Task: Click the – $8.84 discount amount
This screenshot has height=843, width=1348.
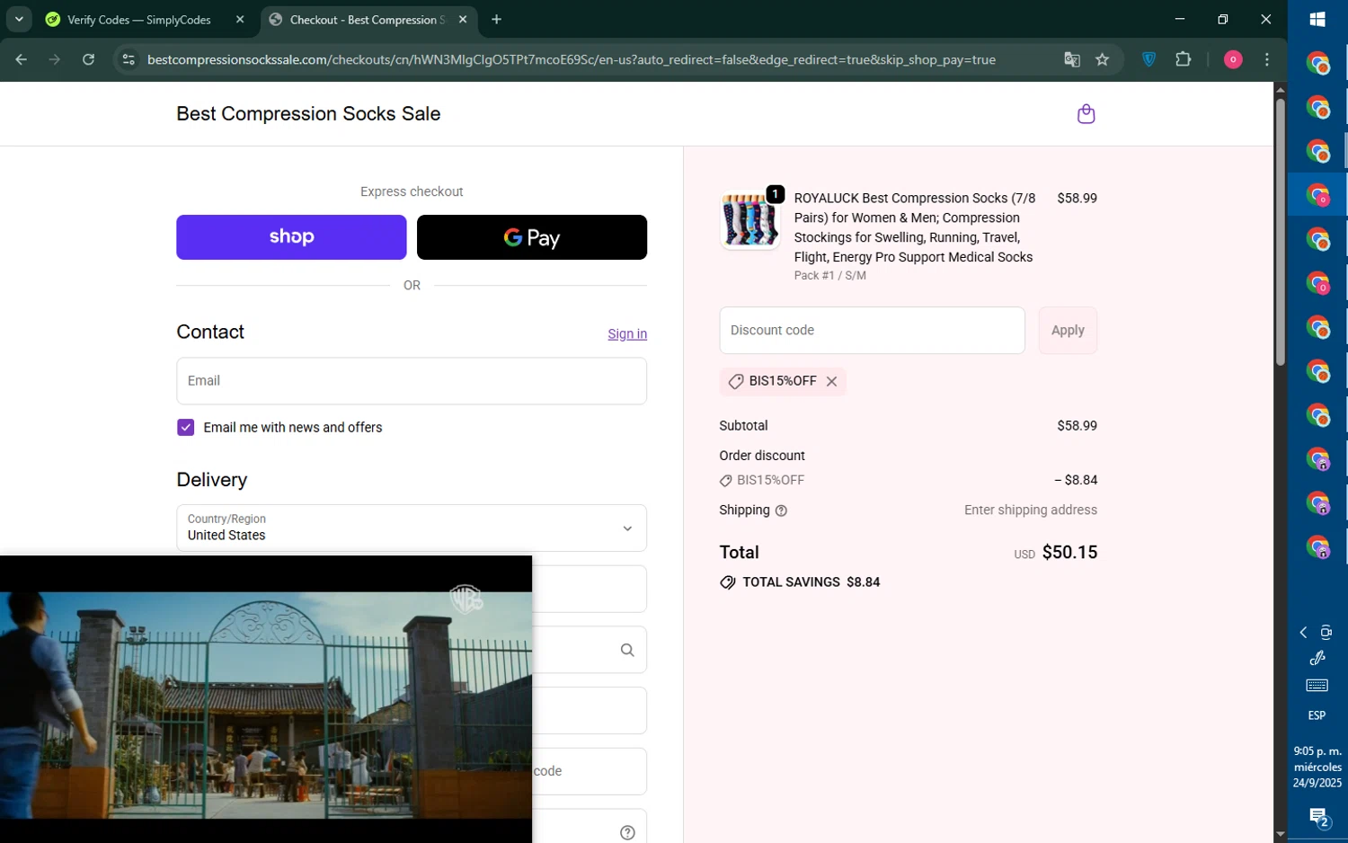Action: (x=1076, y=480)
